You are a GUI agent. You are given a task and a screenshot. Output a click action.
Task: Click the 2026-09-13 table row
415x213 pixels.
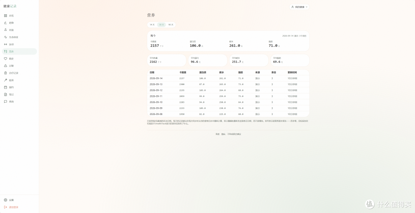click(x=228, y=84)
